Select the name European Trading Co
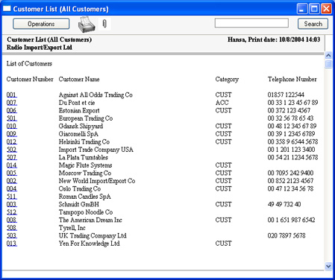335x280 pixels. click(86, 118)
